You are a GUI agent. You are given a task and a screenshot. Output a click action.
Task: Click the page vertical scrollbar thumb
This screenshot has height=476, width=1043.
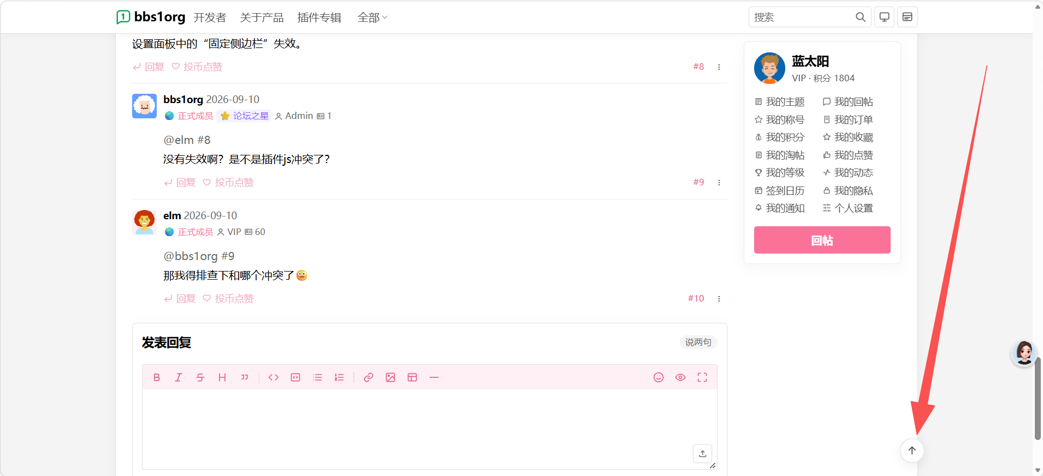click(1038, 398)
